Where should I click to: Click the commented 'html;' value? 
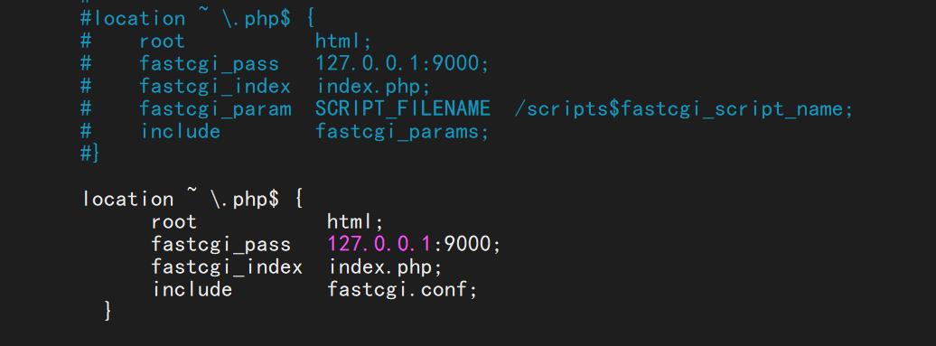pyautogui.click(x=343, y=42)
